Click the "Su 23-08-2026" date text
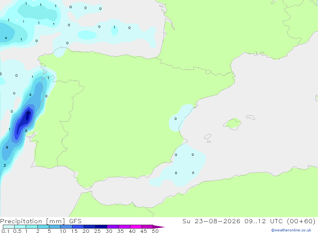 click(x=211, y=221)
